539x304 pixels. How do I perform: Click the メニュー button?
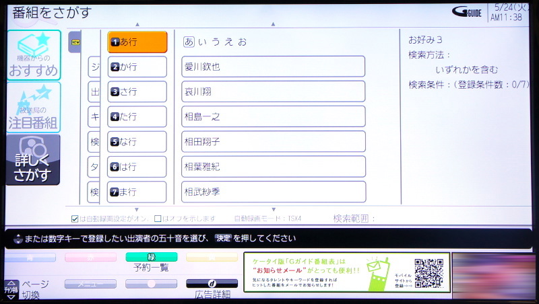click(90, 284)
